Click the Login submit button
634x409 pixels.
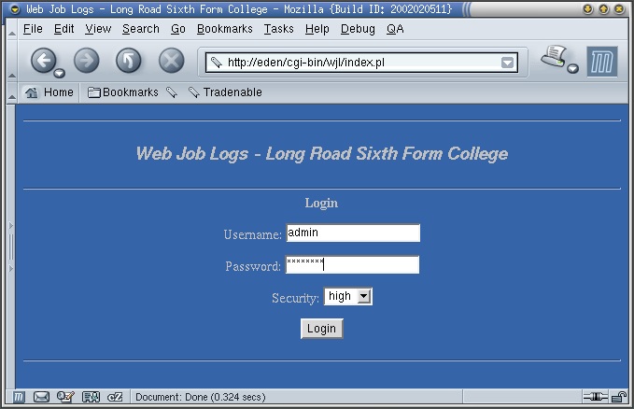pos(322,329)
